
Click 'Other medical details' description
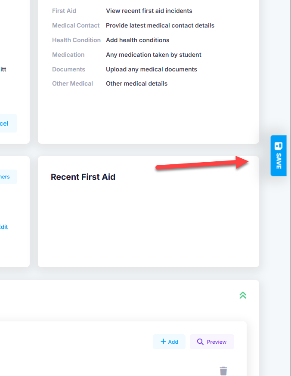coord(136,83)
